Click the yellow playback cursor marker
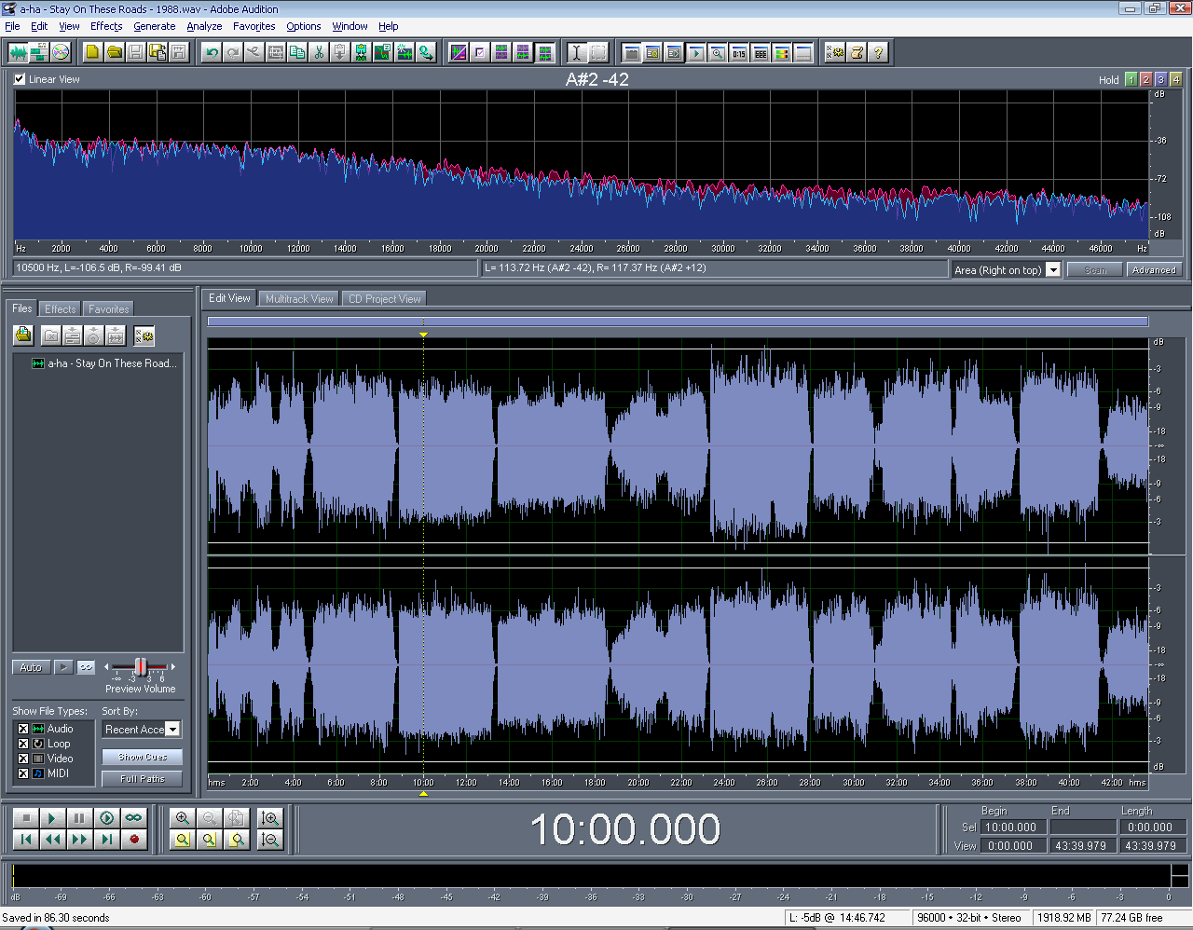Screen dimensions: 1193x930 pyautogui.click(x=423, y=334)
